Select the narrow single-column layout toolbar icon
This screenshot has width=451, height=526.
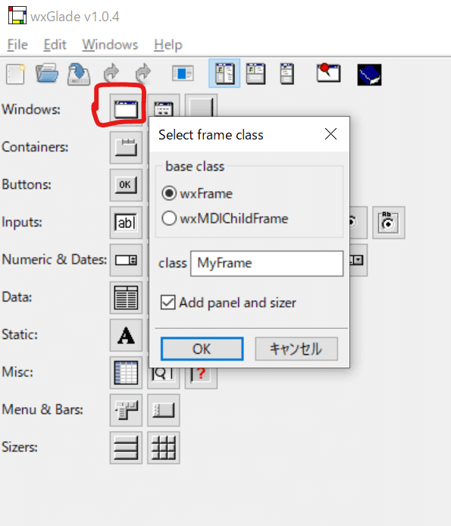click(x=287, y=74)
